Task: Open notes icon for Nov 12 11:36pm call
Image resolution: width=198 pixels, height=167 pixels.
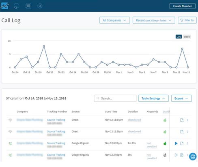Action: tap(182, 132)
